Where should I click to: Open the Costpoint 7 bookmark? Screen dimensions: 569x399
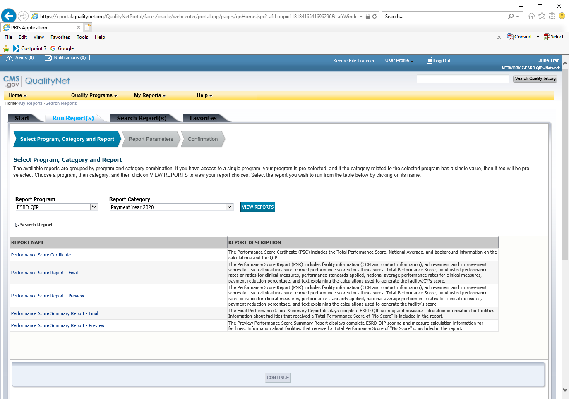(30, 48)
